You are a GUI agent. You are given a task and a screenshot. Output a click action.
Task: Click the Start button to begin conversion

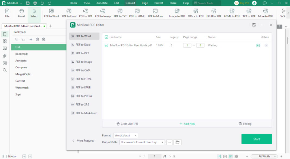[256, 139]
